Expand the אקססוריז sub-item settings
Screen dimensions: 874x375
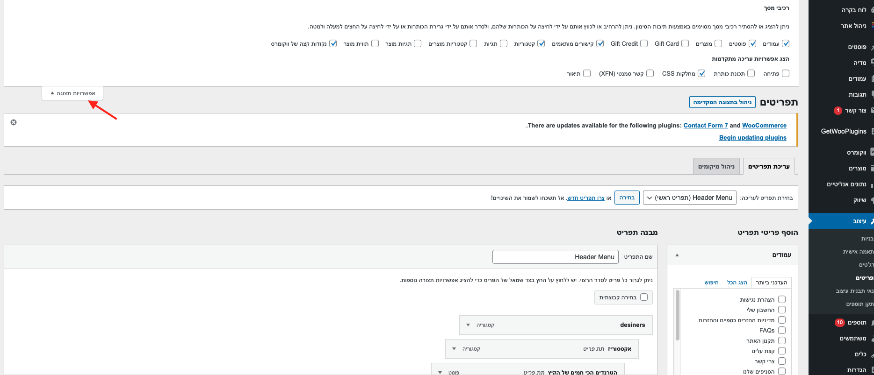(454, 349)
